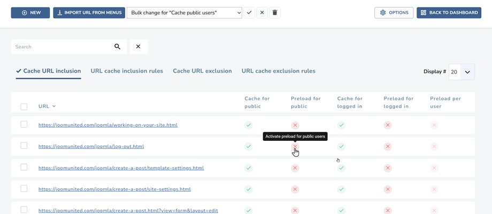The width and height of the screenshot is (492, 214).
Task: Tick the checkbox for log-out.html row
Action: pos(24,146)
